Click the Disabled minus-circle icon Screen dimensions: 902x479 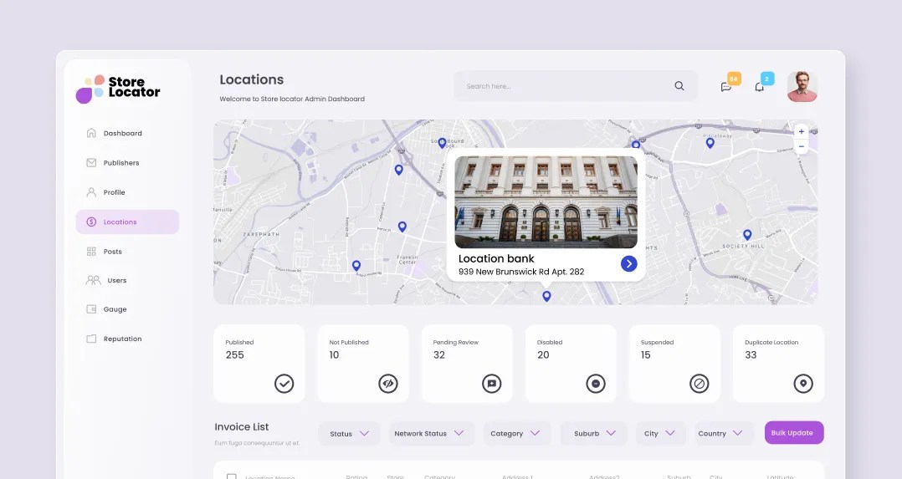(x=596, y=384)
